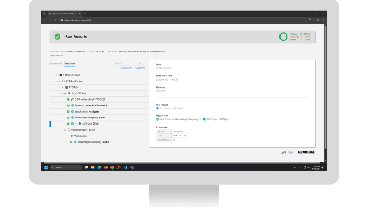
Task: Collapse the FTDTest node
Action: pos(59,87)
